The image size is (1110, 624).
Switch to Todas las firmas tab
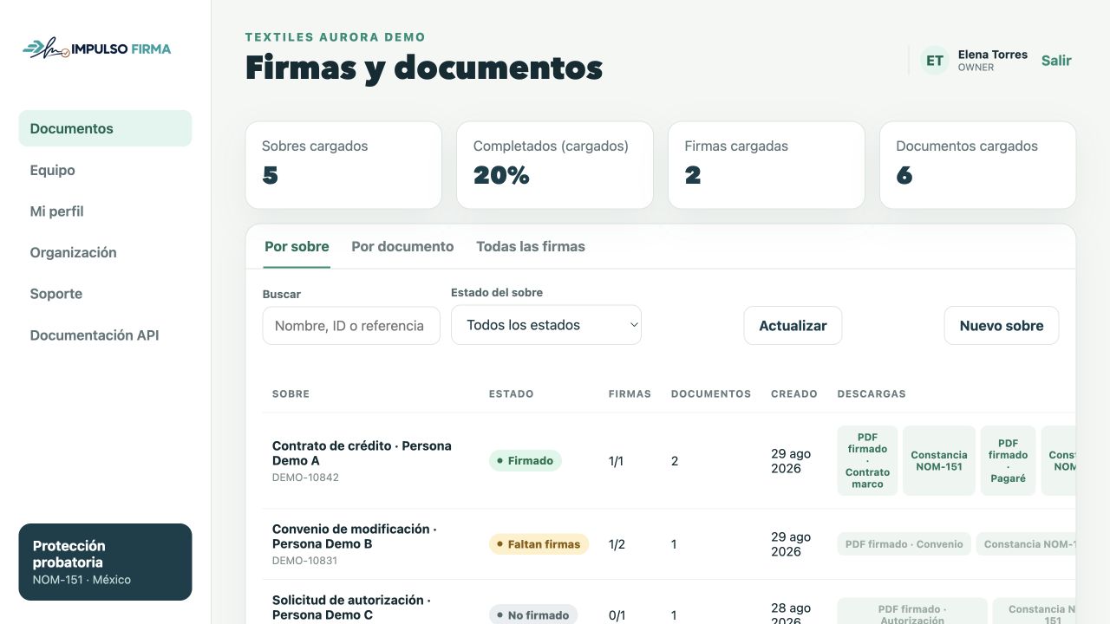pos(531,247)
